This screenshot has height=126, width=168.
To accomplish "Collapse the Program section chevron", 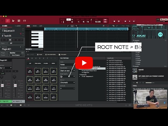I will pos(1,47).
